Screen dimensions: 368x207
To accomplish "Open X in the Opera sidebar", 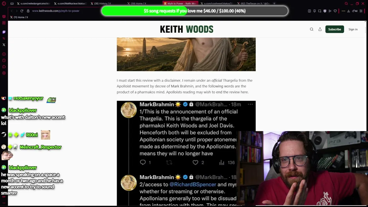I will pos(4,45).
